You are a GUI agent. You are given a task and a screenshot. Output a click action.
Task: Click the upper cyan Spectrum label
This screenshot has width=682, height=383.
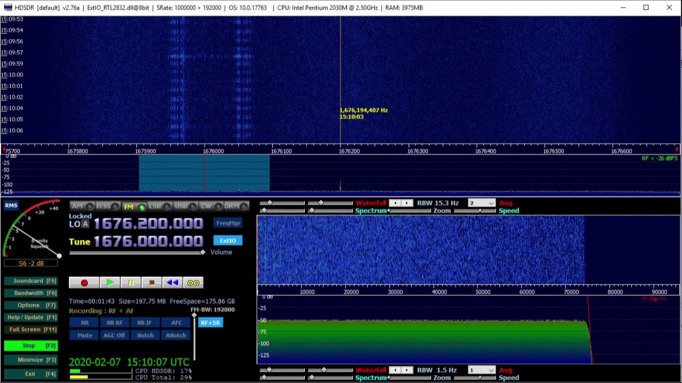(371, 211)
